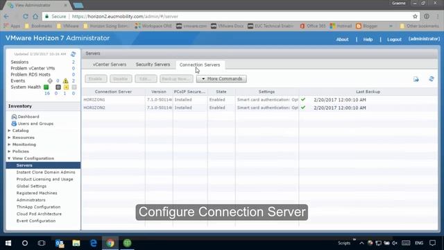Export the connection servers table
Screen dimensions: 444x250
416,79
